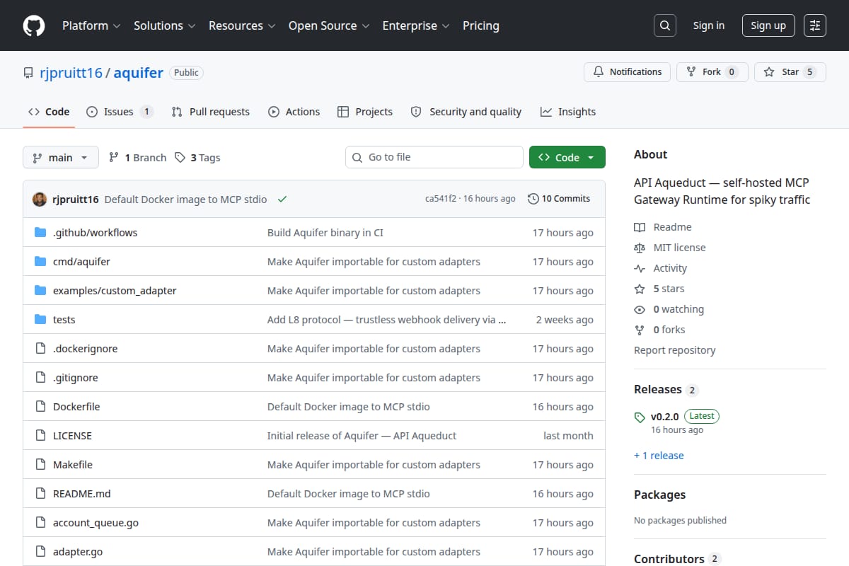The height and width of the screenshot is (566, 849).
Task: Switch to the Insights tab
Action: 568,112
